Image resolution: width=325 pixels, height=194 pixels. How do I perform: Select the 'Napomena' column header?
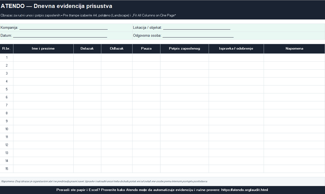click(x=294, y=49)
